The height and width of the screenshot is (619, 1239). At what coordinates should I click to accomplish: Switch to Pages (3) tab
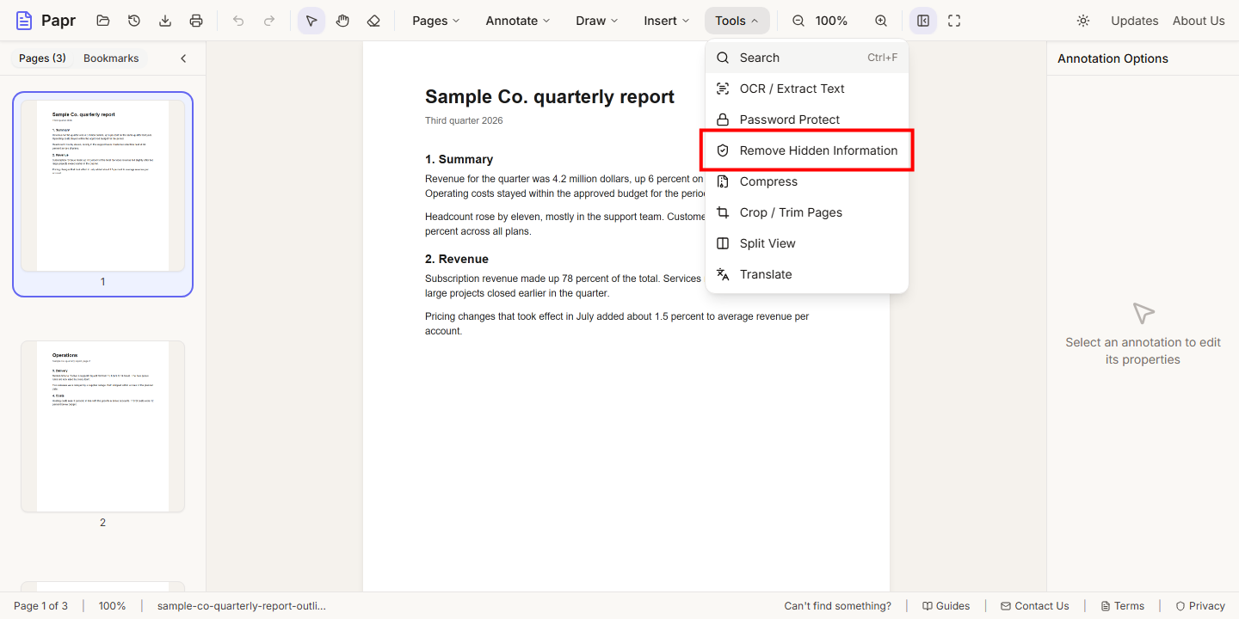42,58
